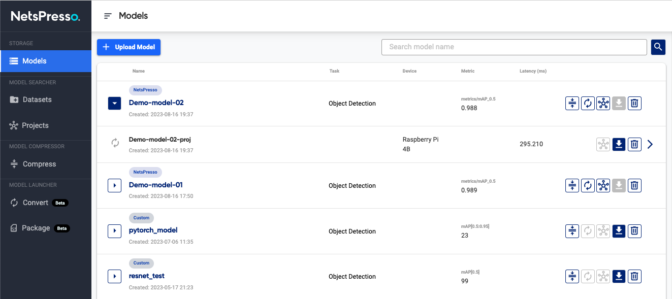The height and width of the screenshot is (299, 672).
Task: Compress the resnet_test model
Action: 572,277
